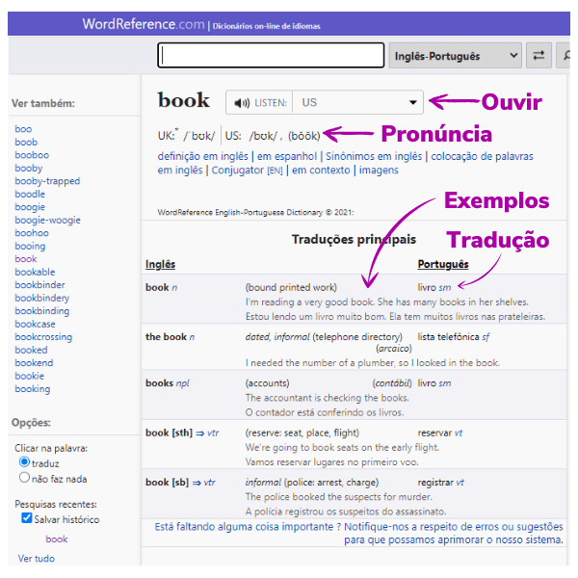
Task: Select the 'não faz nada' radio option
Action: point(25,478)
